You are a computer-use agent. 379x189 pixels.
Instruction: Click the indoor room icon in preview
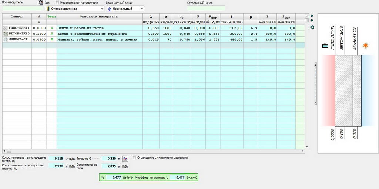point(325,46)
